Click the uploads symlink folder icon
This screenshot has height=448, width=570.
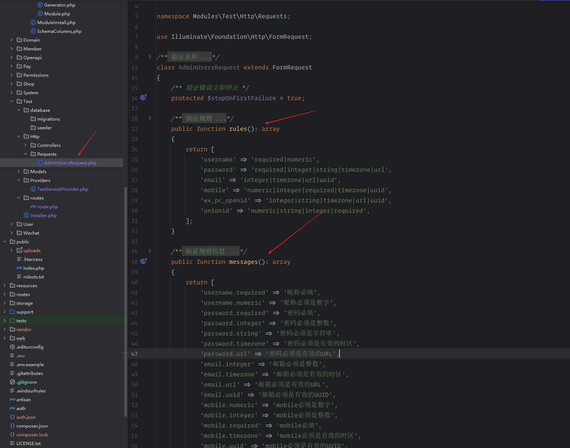(19, 250)
